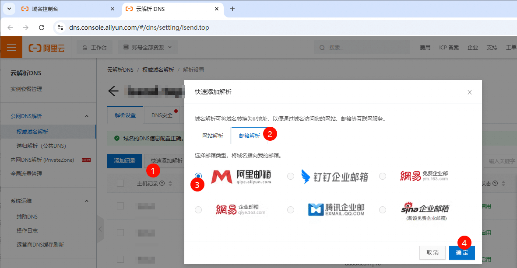Click the 钉钉企业邮箱 logo
Screen dimensions: 517x268
[x=334, y=176]
